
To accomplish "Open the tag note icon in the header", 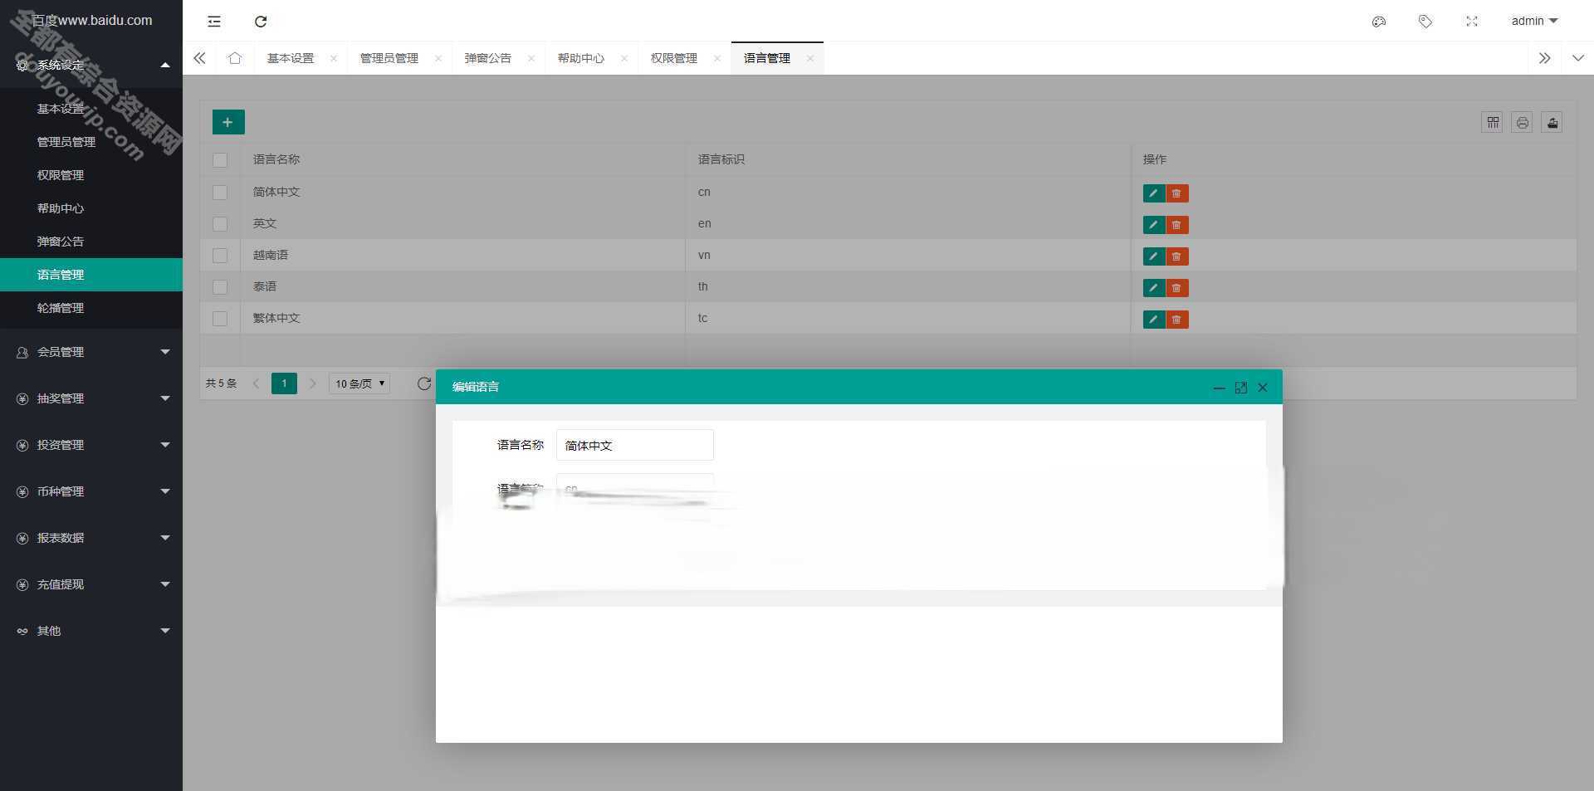I will point(1425,22).
